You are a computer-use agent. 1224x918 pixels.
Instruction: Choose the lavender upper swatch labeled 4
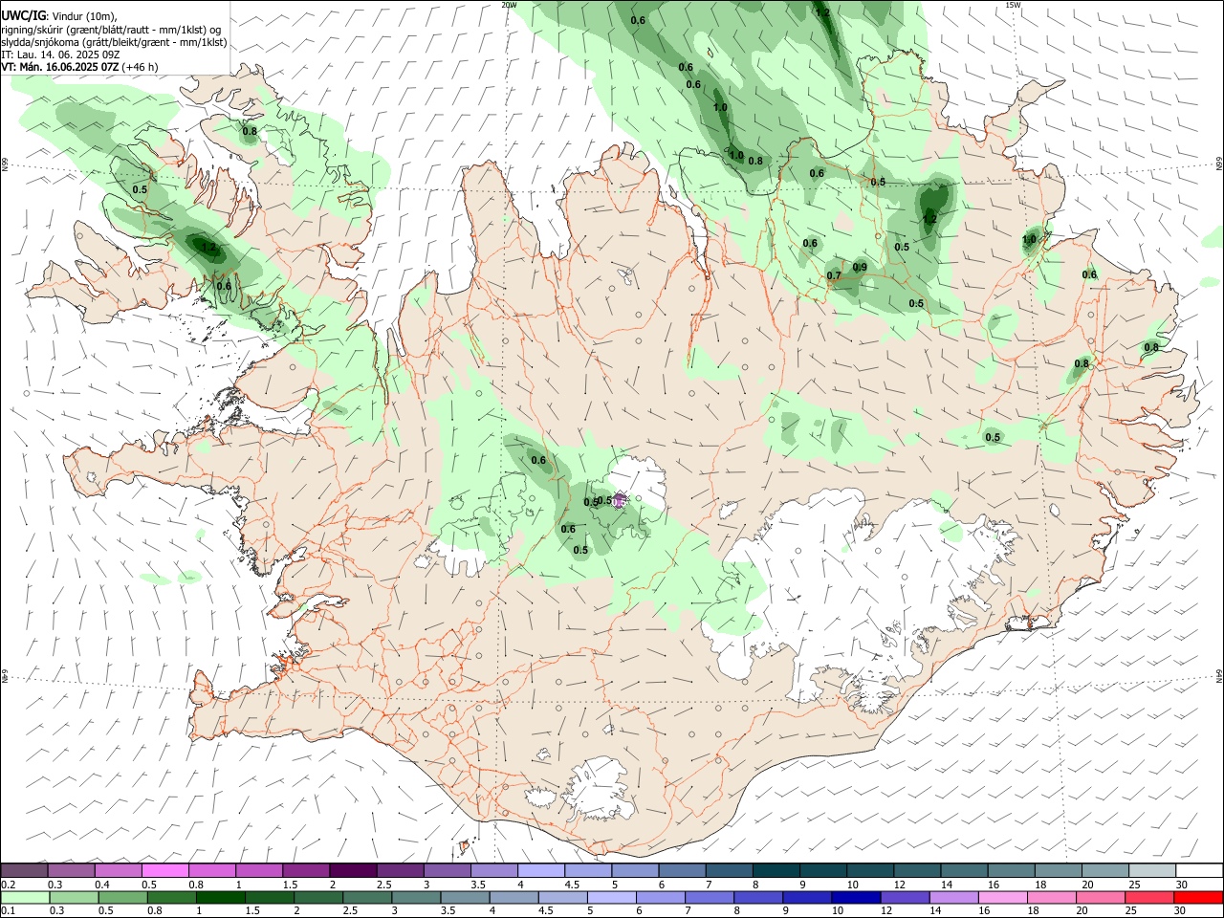[540, 870]
